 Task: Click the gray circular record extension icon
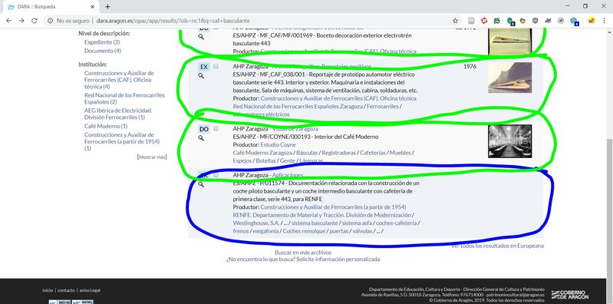(x=561, y=21)
